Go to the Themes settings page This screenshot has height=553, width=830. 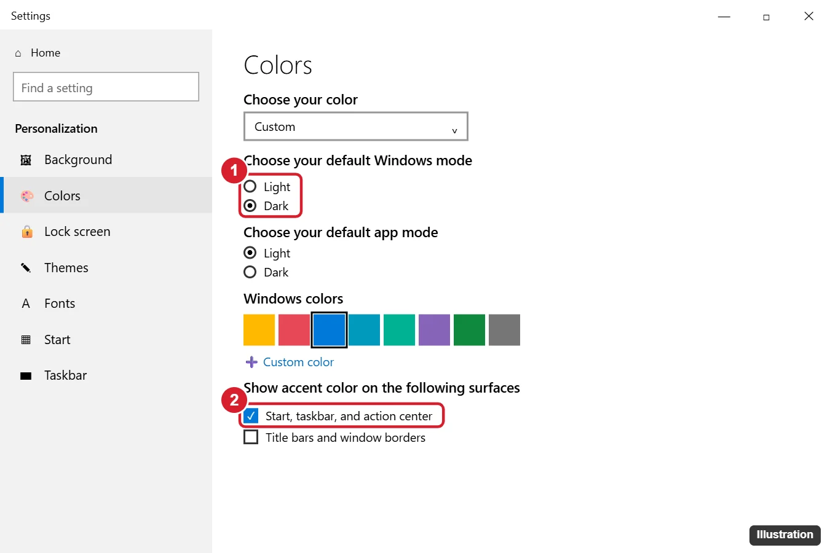[x=106, y=268]
